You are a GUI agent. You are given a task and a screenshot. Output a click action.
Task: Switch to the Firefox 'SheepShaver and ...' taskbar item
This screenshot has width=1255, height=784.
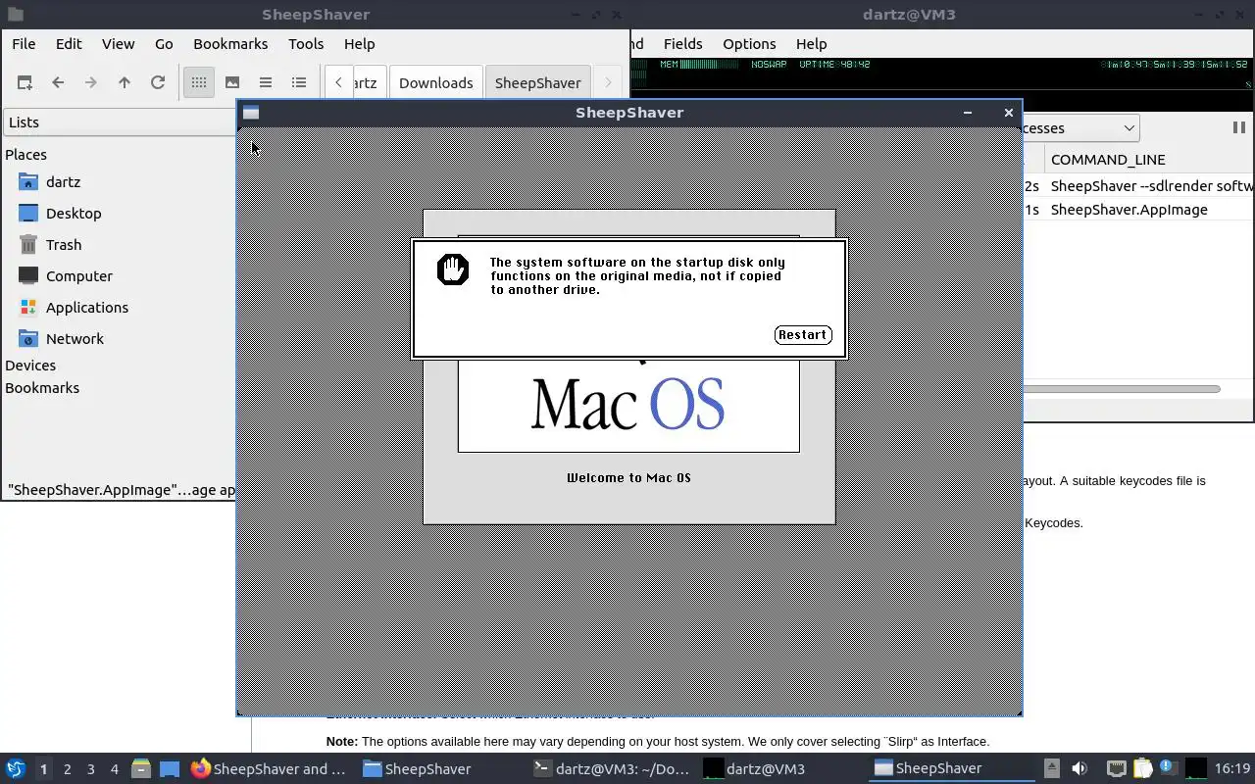(269, 769)
